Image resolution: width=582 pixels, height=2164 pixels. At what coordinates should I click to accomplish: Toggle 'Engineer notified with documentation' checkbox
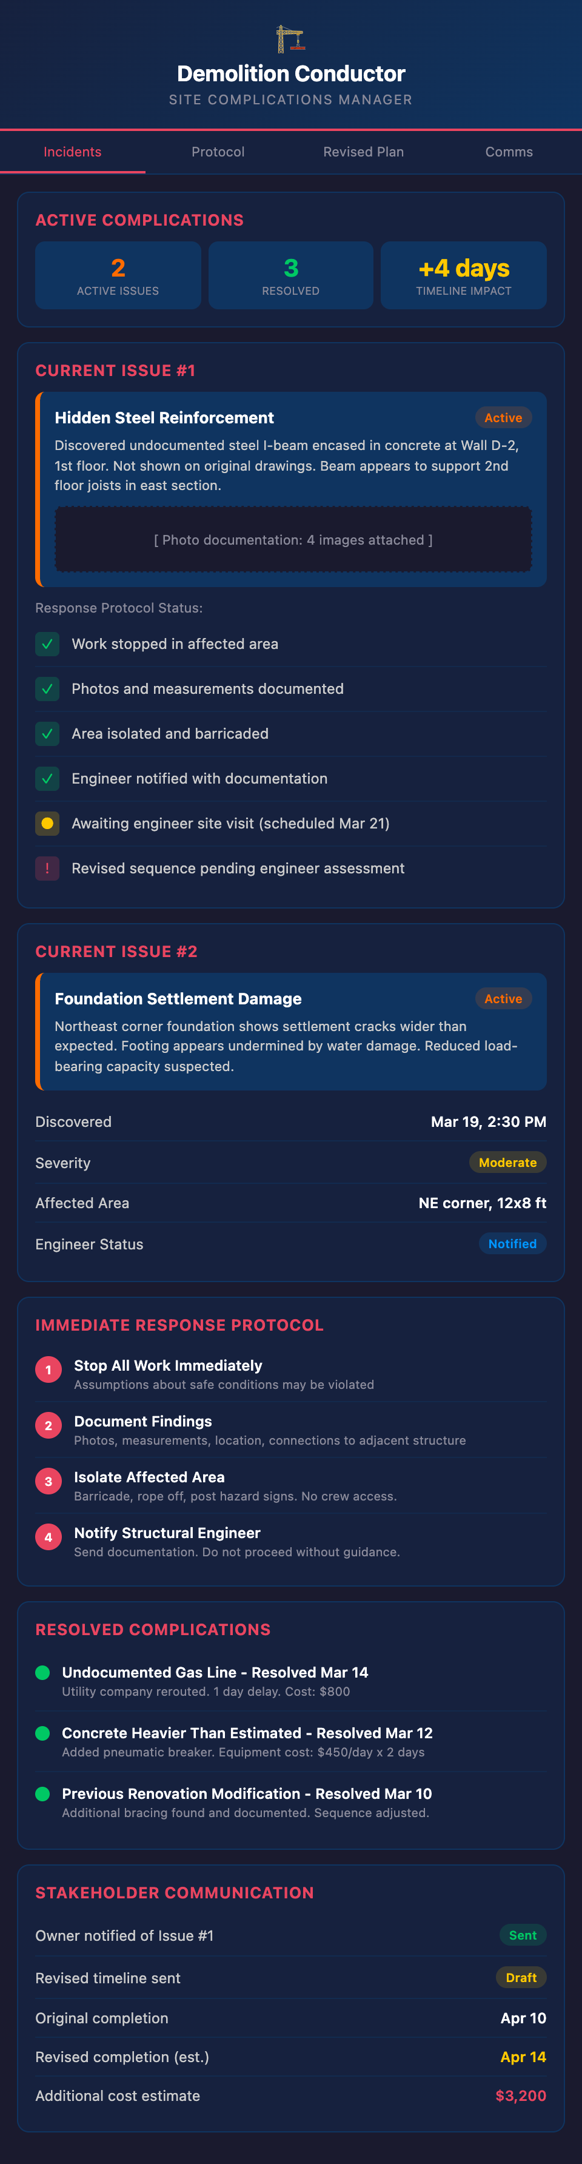click(47, 779)
